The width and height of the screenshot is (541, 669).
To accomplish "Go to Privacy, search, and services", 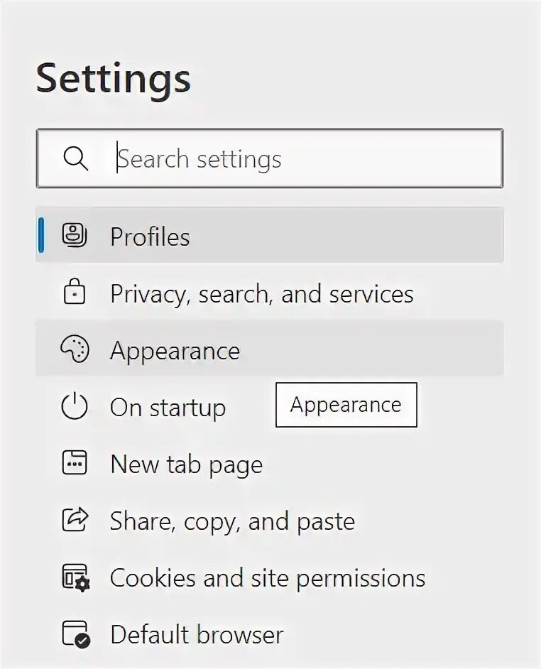I will click(261, 294).
